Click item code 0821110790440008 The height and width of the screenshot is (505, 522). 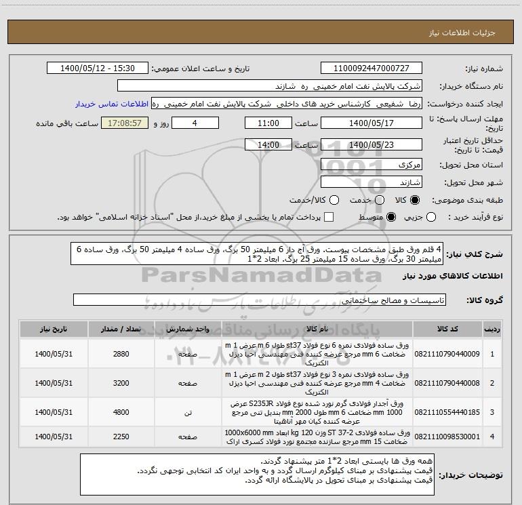point(447,383)
